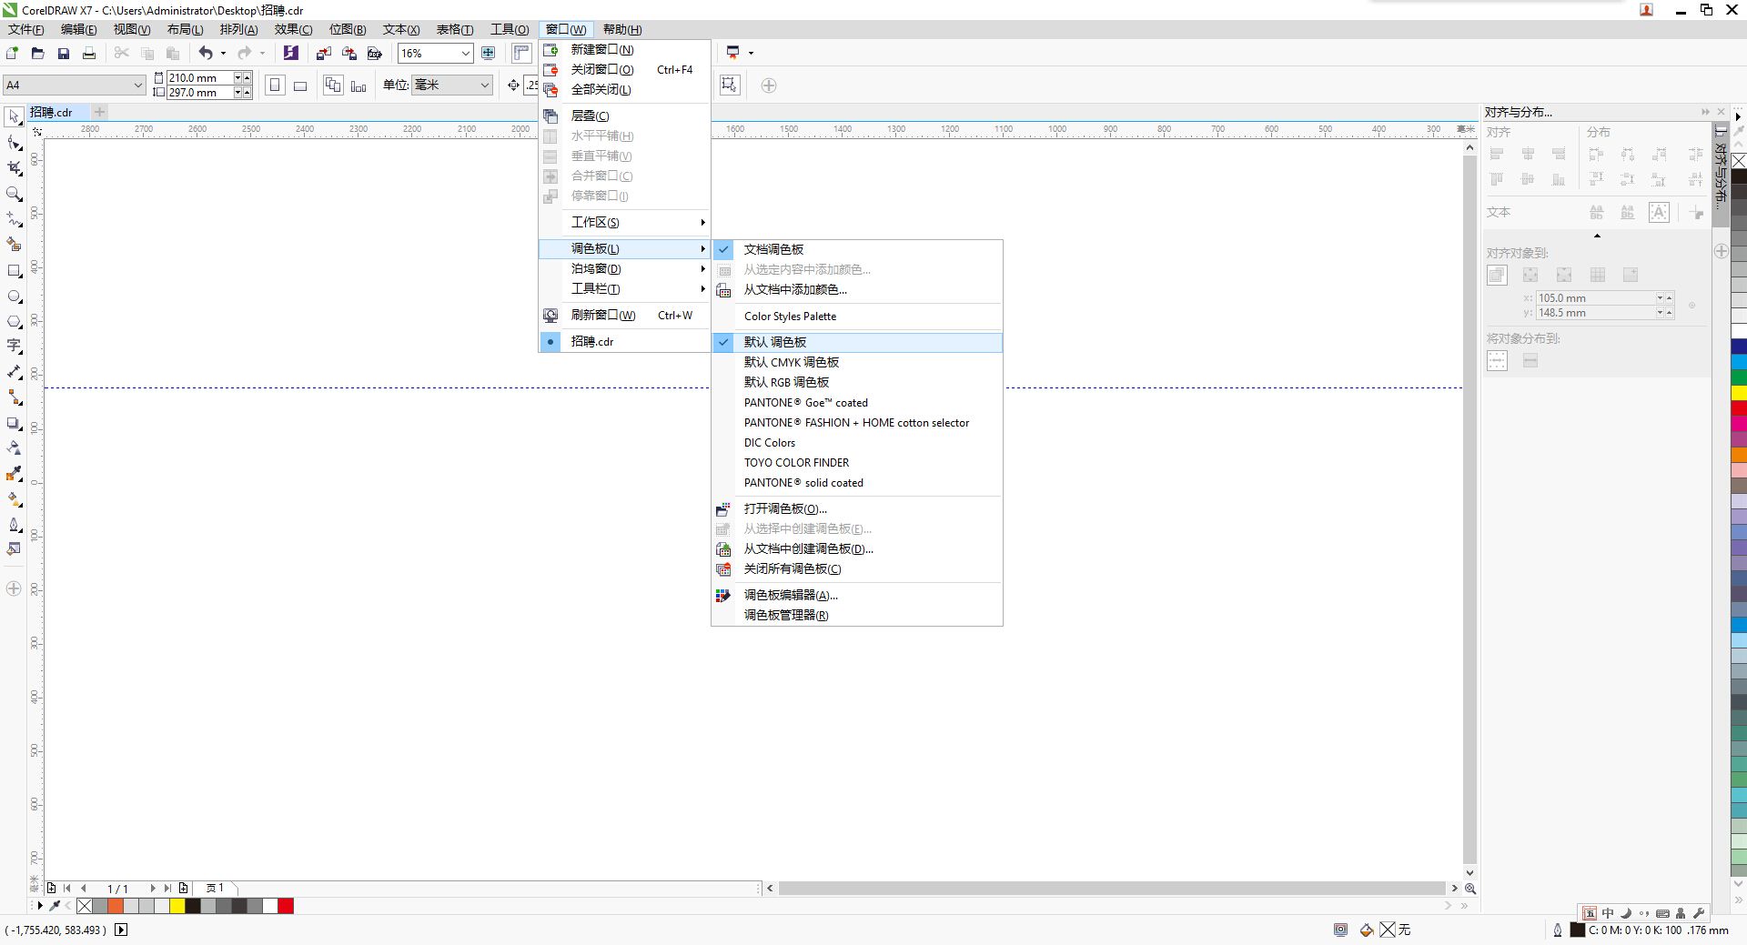The height and width of the screenshot is (945, 1747).
Task: Click the Print icon
Action: (x=88, y=54)
